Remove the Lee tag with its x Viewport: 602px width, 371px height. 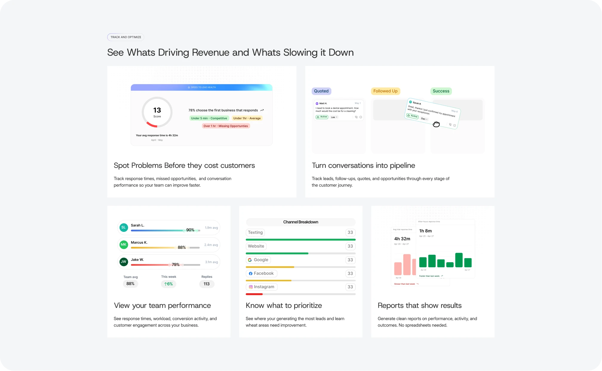pos(337,117)
